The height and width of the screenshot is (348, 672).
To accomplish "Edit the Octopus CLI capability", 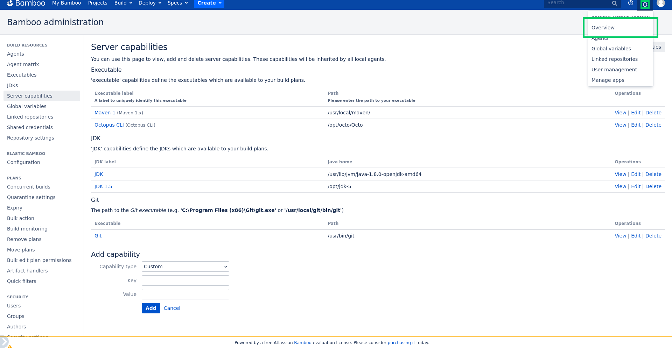I will click(636, 125).
